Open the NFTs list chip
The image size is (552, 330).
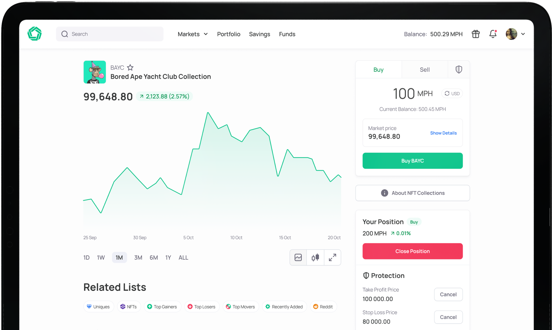tap(129, 307)
